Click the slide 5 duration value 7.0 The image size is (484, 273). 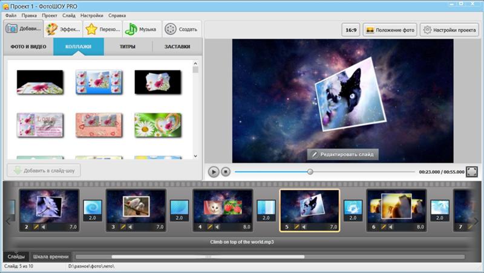pyautogui.click(x=333, y=226)
